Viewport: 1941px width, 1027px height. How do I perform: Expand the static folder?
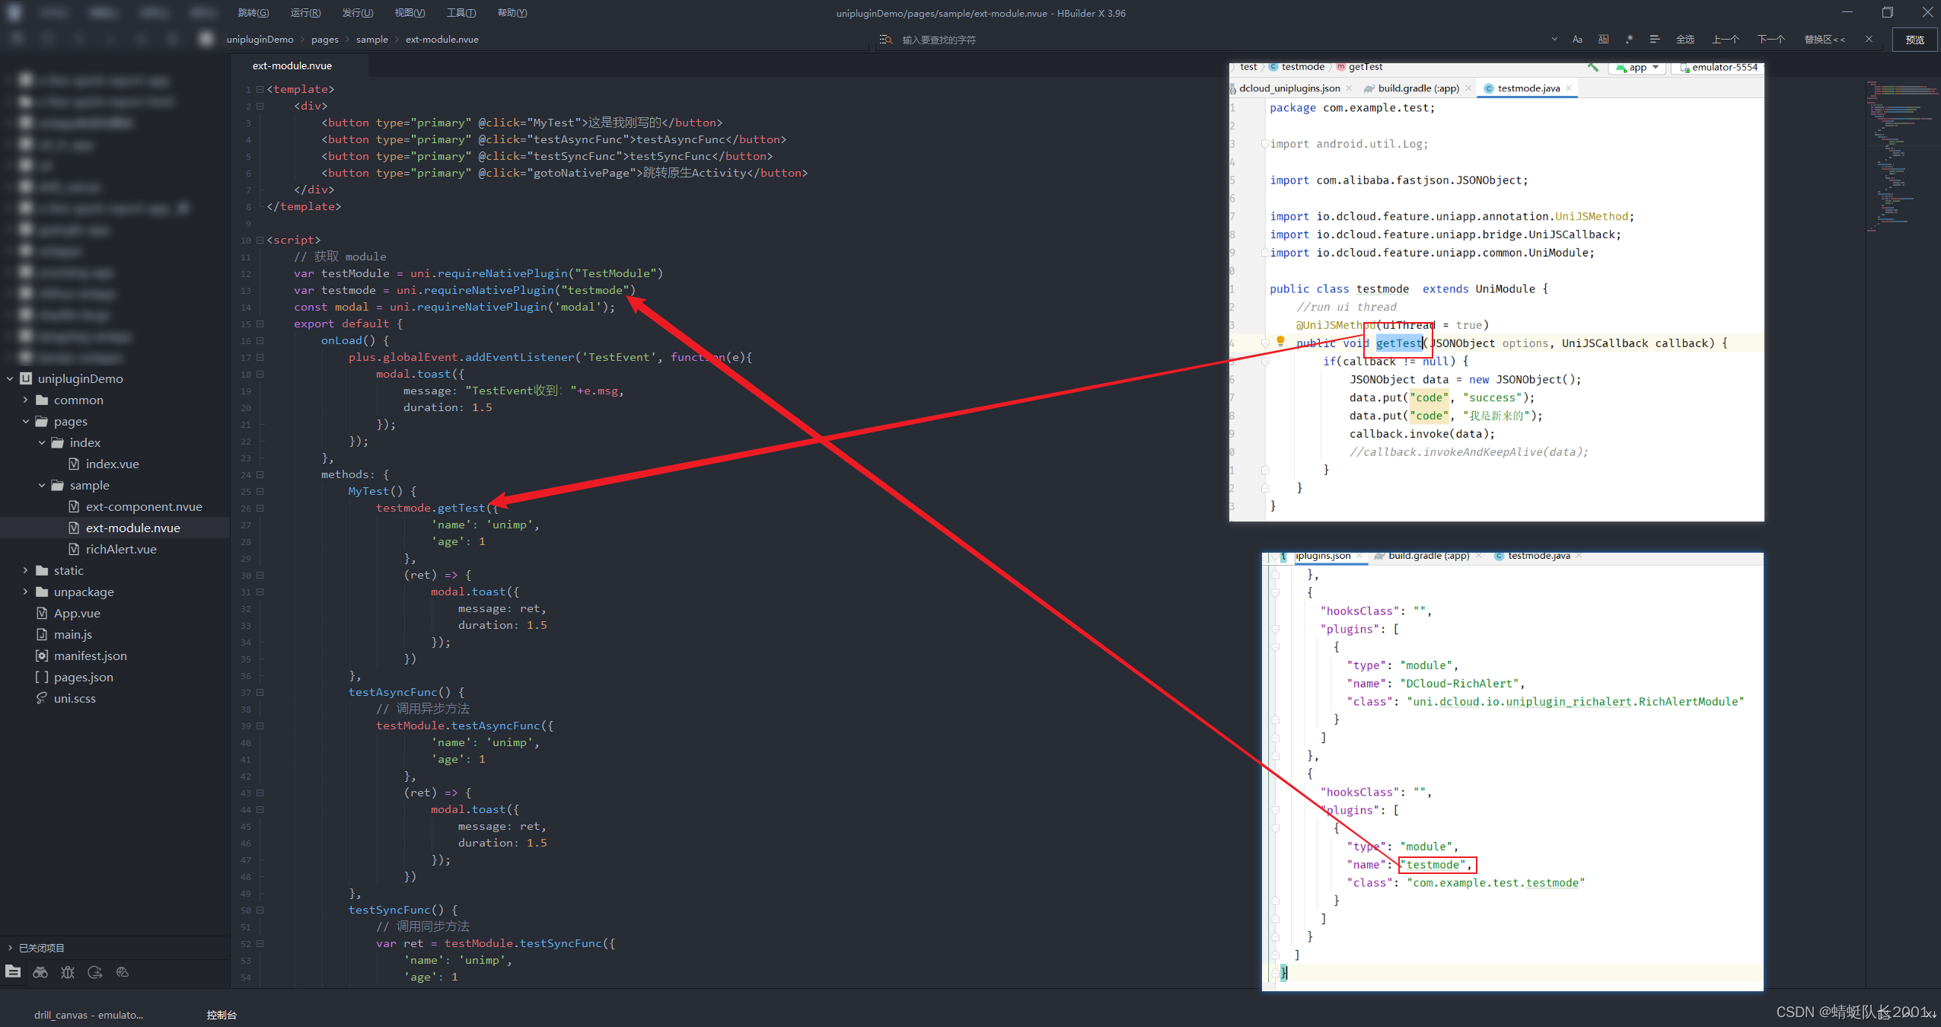click(25, 570)
